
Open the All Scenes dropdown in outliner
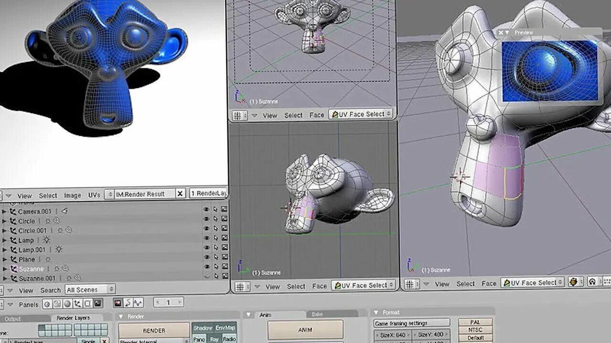click(x=90, y=290)
